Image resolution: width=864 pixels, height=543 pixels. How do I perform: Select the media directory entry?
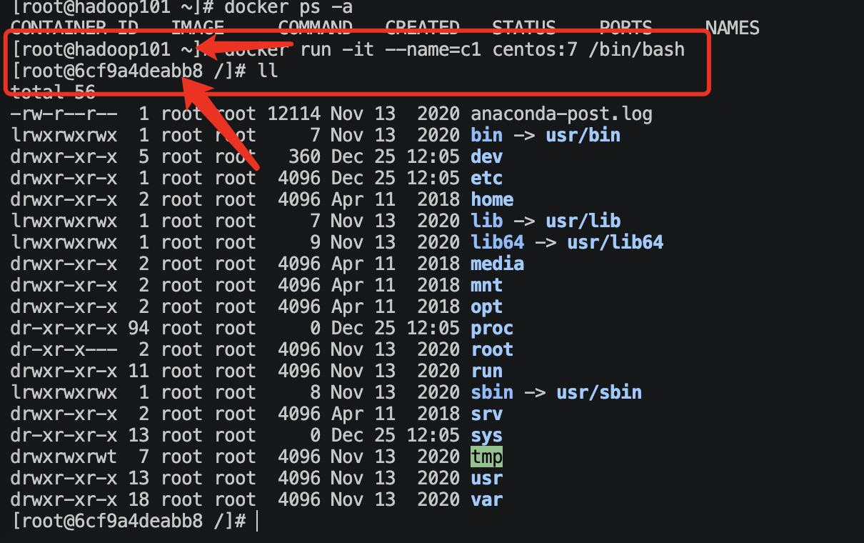point(497,264)
